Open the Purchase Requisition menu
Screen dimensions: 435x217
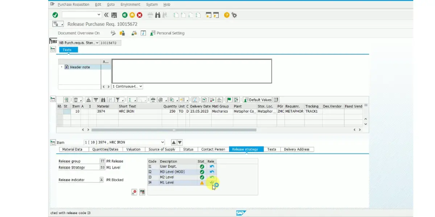point(73,4)
